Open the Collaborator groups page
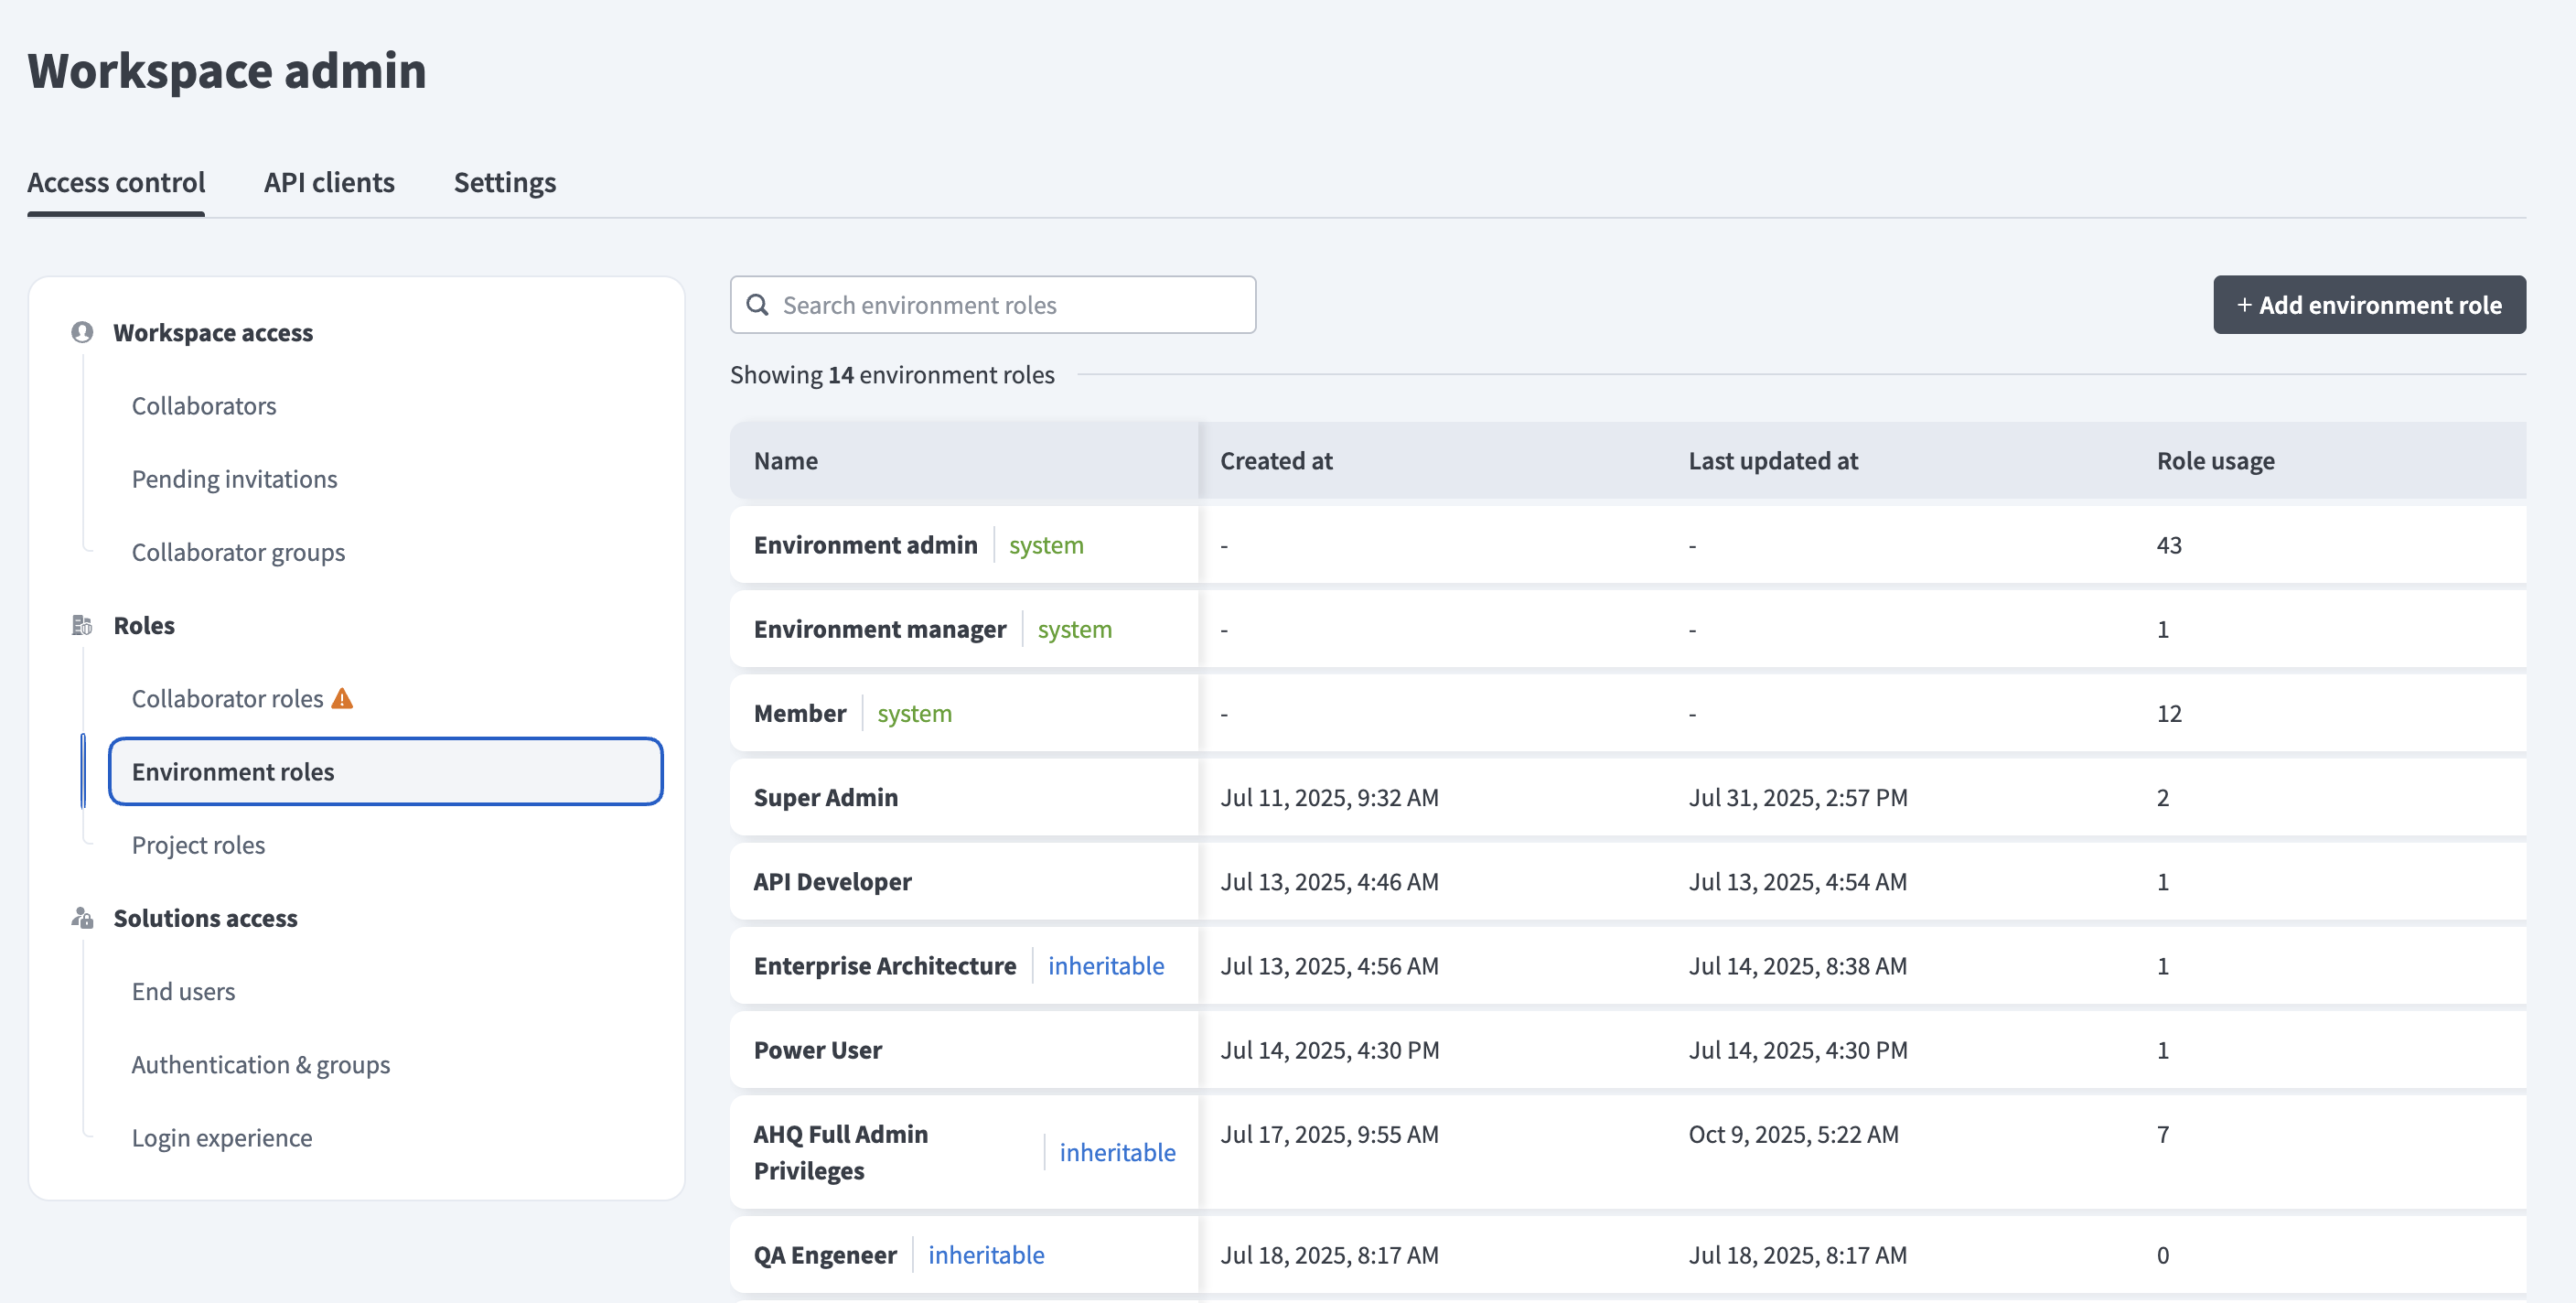This screenshot has width=2576, height=1303. [x=238, y=551]
